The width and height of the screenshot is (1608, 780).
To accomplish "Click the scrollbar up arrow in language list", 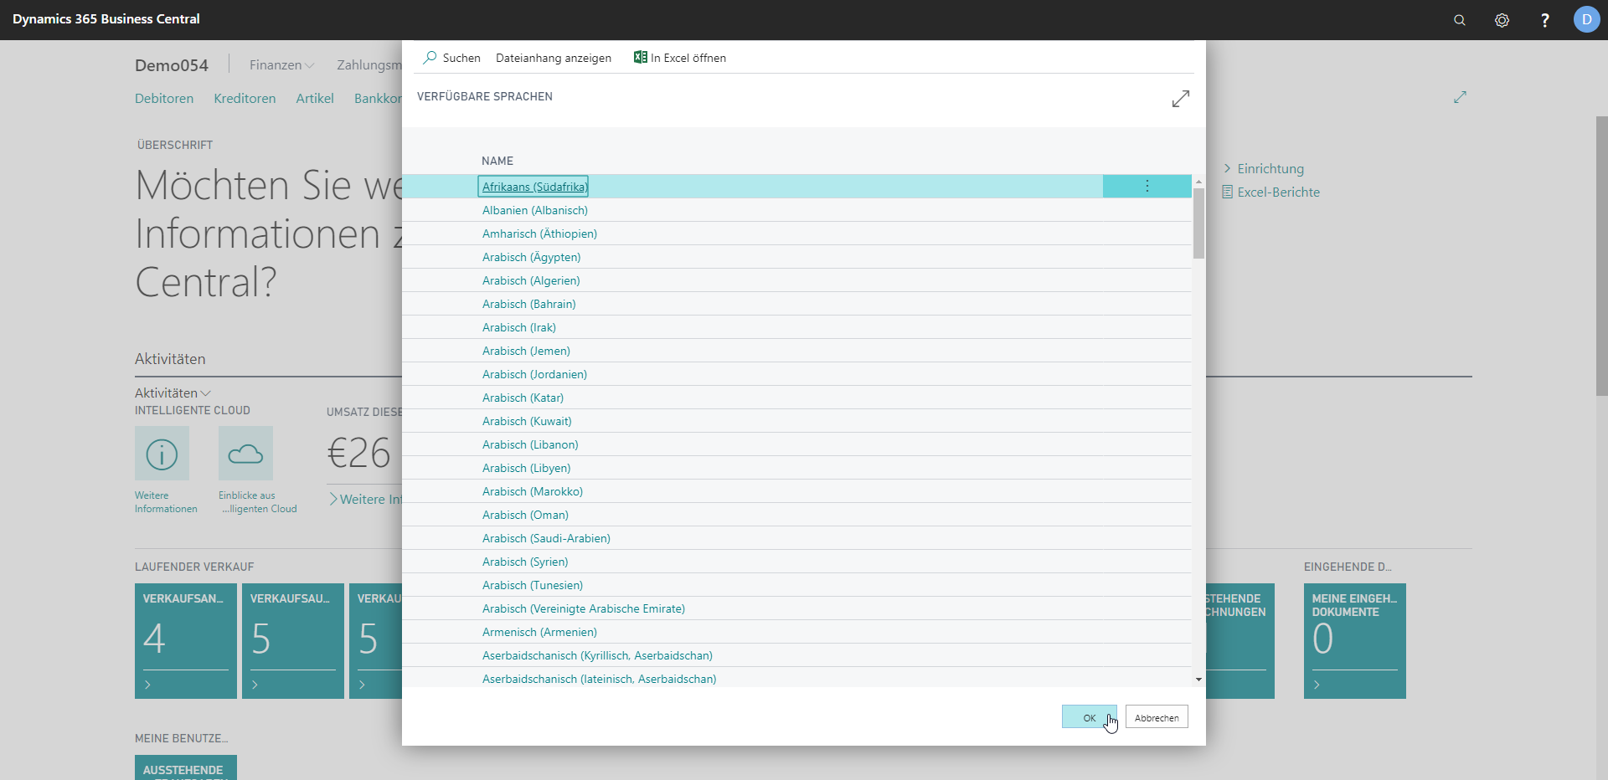I will tap(1198, 182).
